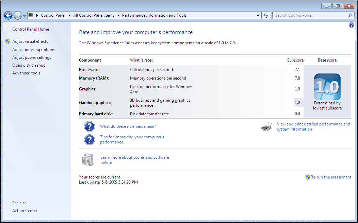This screenshot has height=223, width=358.
Task: Minimize the Control Panel window
Action: (326, 6)
